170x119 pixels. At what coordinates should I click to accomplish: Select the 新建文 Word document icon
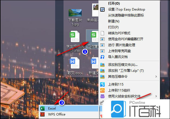[x=95, y=63]
